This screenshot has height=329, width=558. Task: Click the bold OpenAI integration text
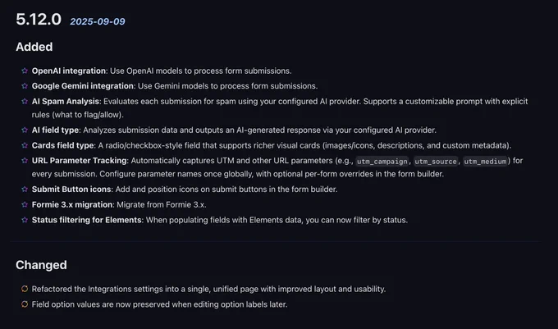coord(69,71)
